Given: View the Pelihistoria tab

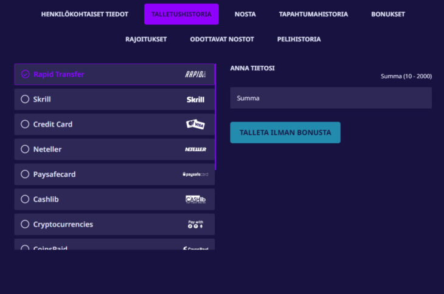Looking at the screenshot, I should pyautogui.click(x=299, y=39).
